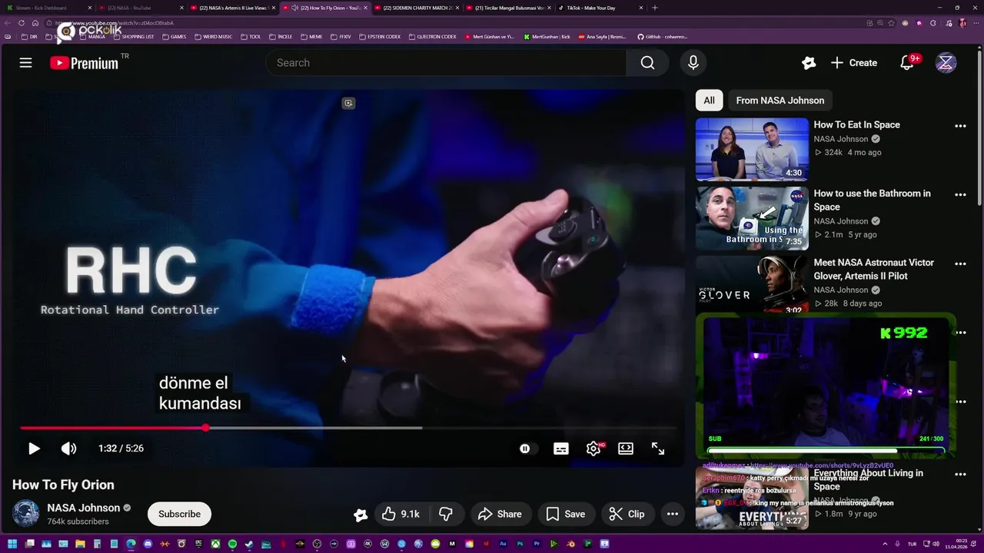Like the video with 9.1k likes
This screenshot has height=553, width=984.
coord(401,515)
